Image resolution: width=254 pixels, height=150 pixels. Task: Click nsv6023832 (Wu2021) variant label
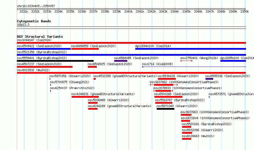(x=33, y=70)
